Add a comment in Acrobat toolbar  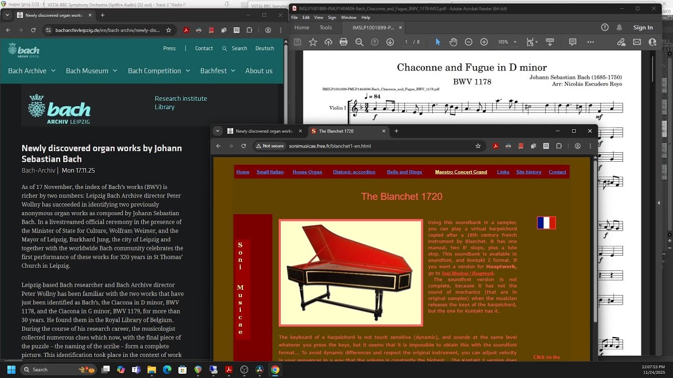pyautogui.click(x=573, y=42)
